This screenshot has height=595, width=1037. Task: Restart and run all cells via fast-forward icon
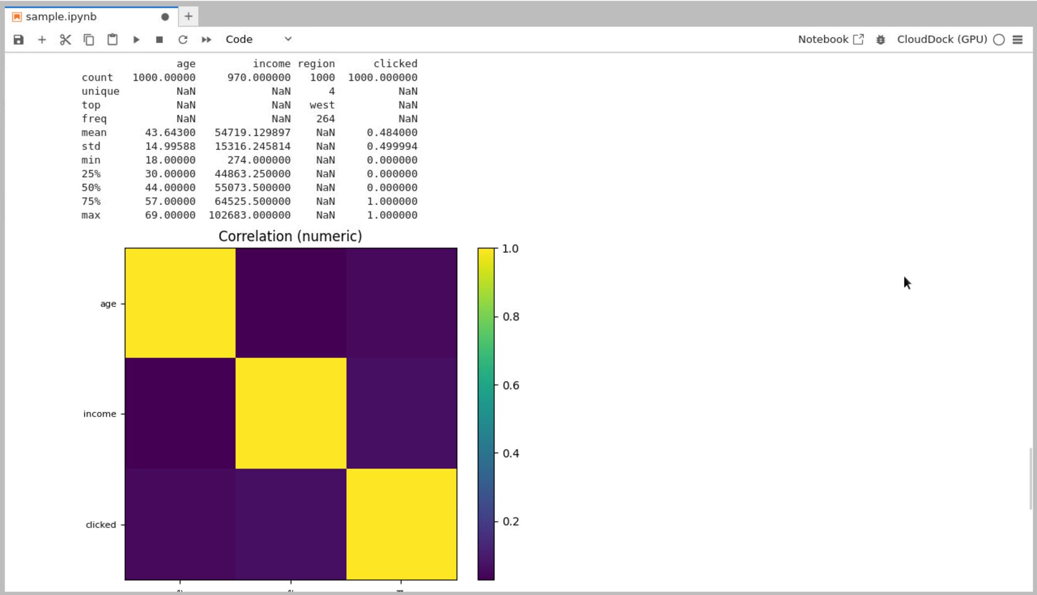(206, 39)
